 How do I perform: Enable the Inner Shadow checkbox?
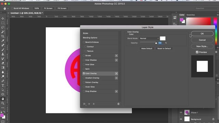[84, 60]
